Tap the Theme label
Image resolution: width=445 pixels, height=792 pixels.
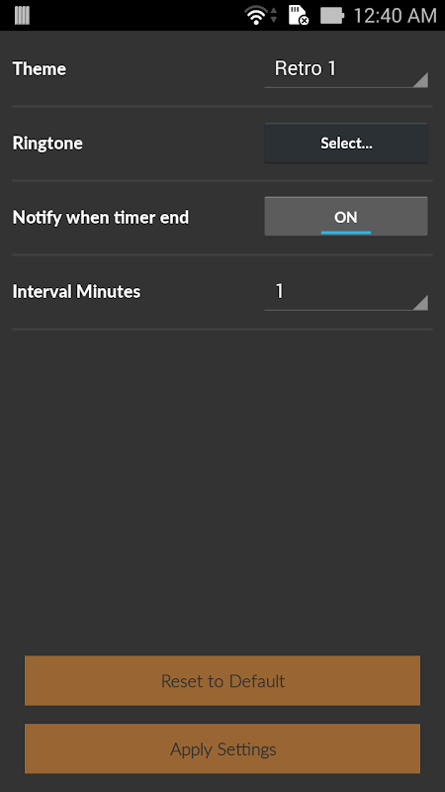click(40, 68)
